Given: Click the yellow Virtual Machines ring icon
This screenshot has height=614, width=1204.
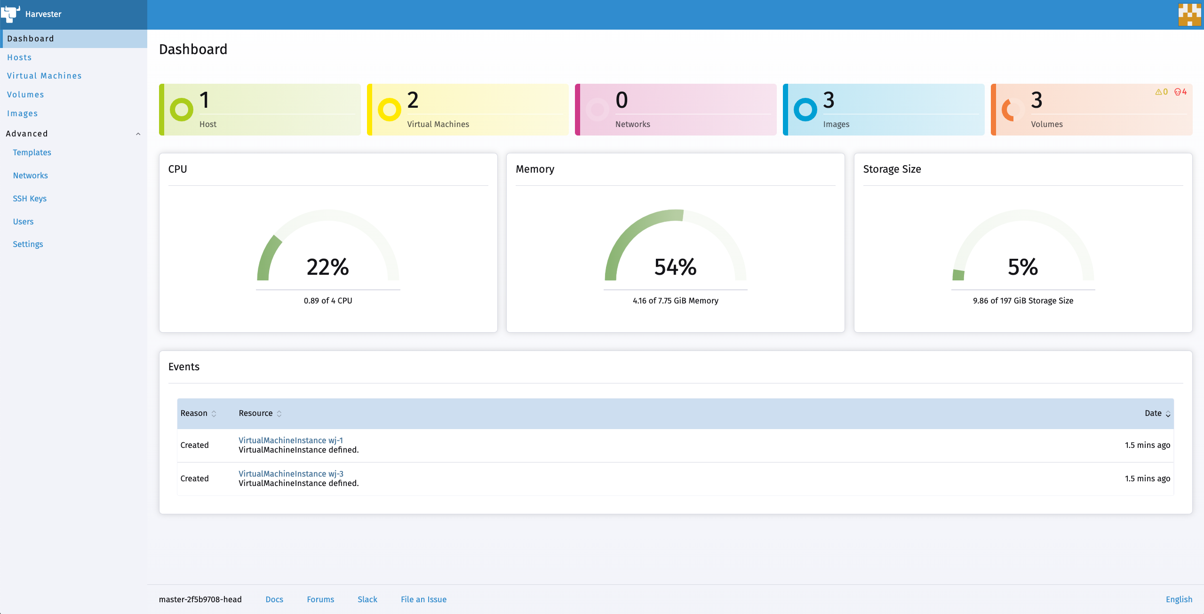Looking at the screenshot, I should click(x=389, y=110).
